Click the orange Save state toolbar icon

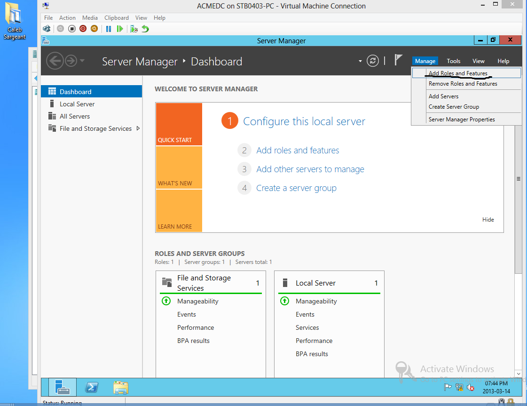(x=94, y=29)
